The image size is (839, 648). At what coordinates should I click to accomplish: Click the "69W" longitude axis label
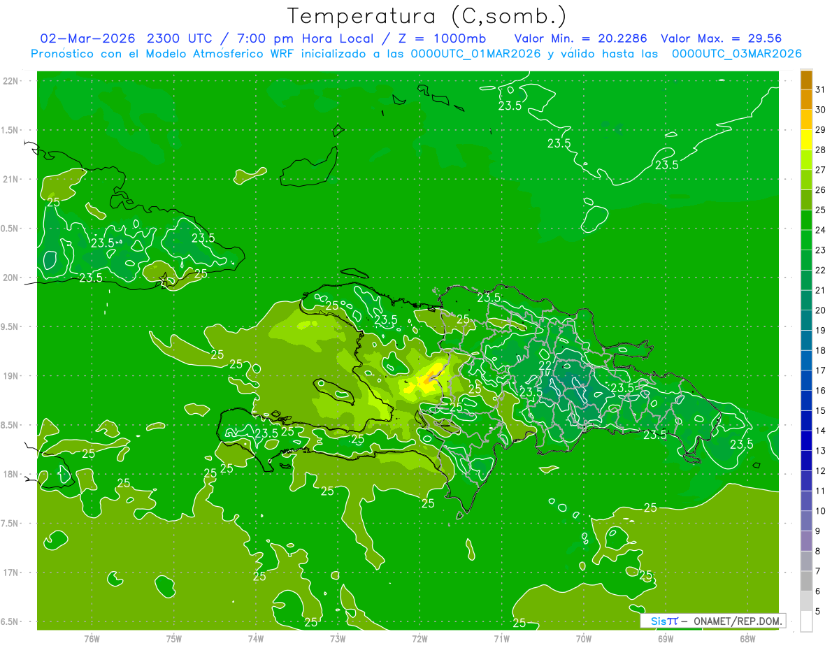(x=665, y=638)
